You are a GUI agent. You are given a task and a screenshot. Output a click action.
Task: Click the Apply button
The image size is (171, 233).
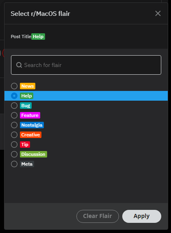click(142, 216)
